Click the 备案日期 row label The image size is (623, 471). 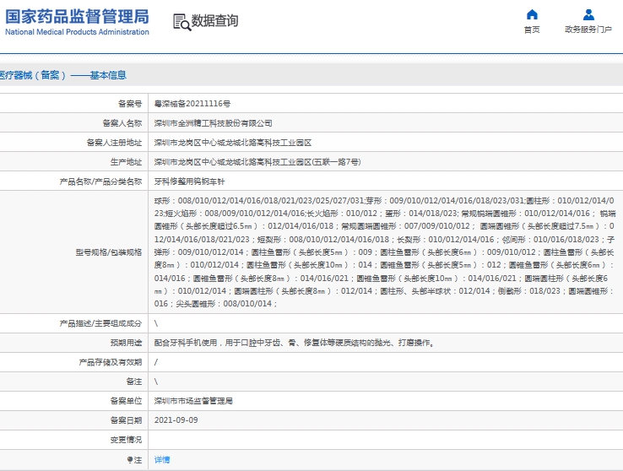point(126,420)
